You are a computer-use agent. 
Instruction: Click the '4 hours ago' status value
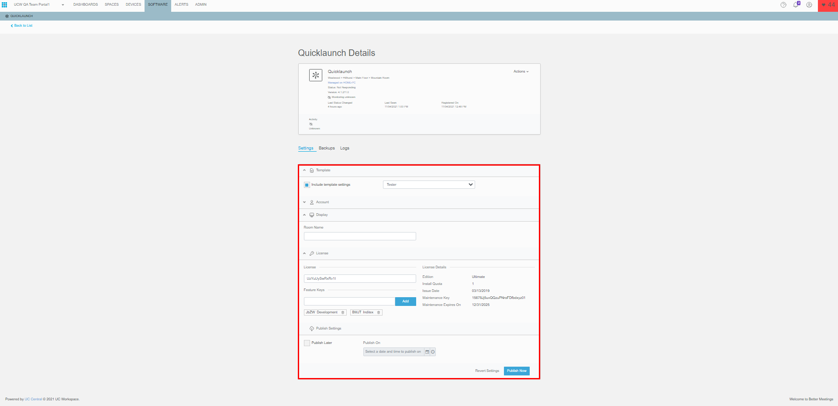(335, 107)
